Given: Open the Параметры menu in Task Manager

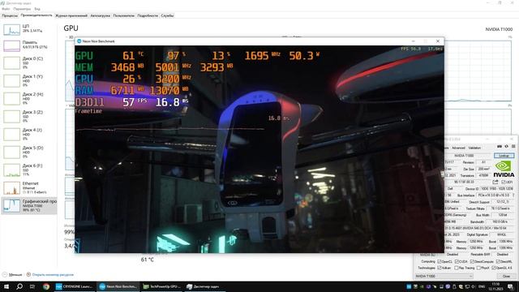Looking at the screenshot, I should (22, 9).
